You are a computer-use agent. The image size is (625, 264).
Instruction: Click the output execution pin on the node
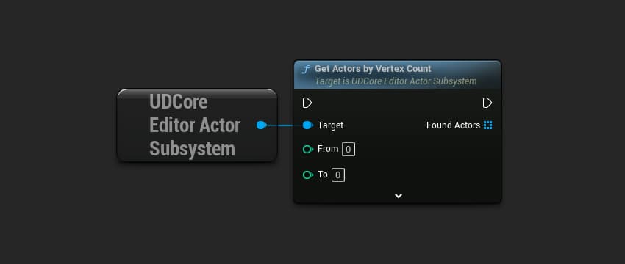click(x=487, y=103)
